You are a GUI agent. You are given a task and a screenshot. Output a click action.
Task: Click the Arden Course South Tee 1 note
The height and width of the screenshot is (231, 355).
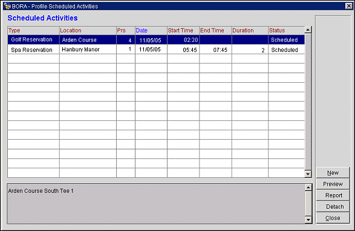[x=41, y=191]
